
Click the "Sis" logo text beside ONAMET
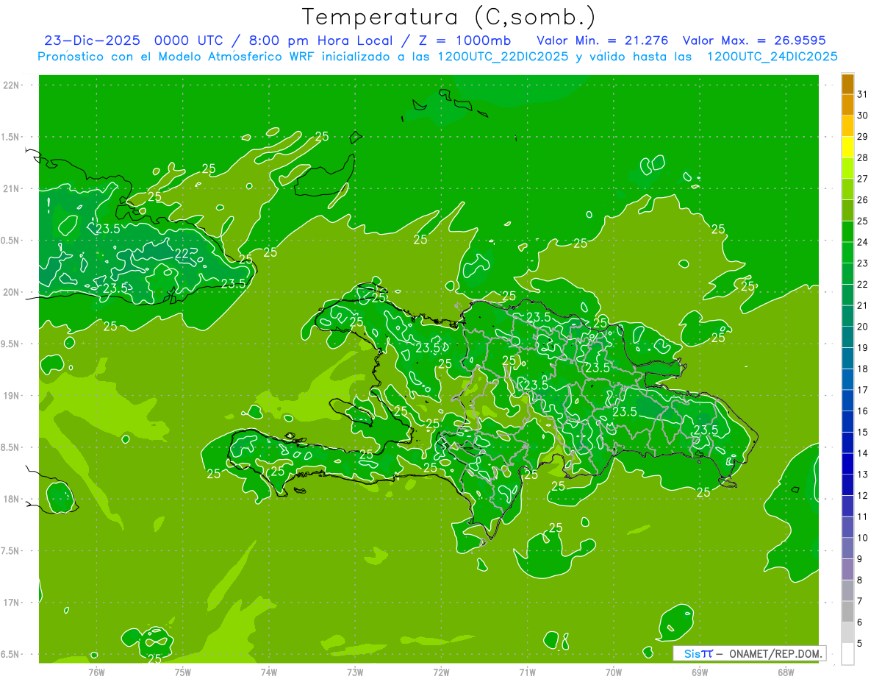coord(692,653)
